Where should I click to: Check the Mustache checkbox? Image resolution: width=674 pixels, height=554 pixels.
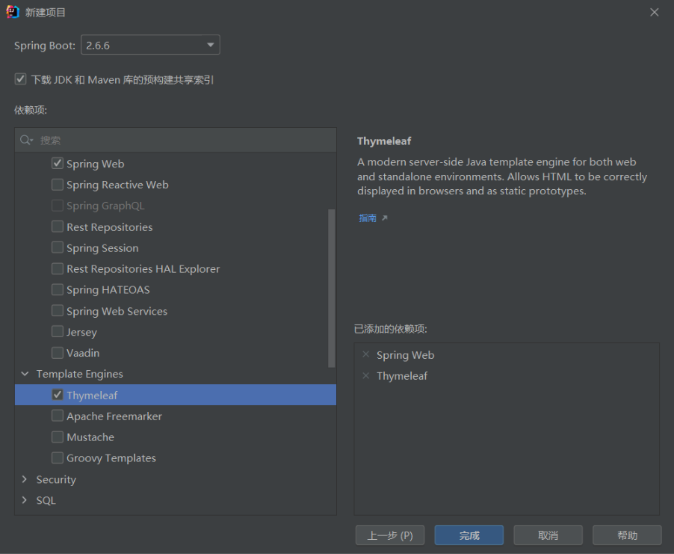[58, 437]
